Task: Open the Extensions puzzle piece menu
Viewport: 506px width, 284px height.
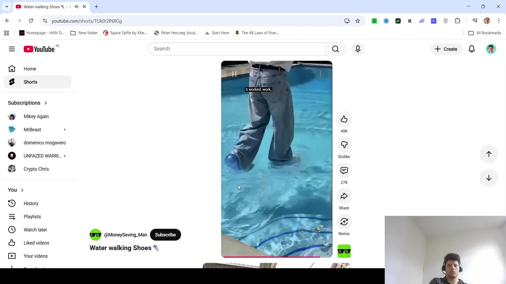Action: click(457, 21)
